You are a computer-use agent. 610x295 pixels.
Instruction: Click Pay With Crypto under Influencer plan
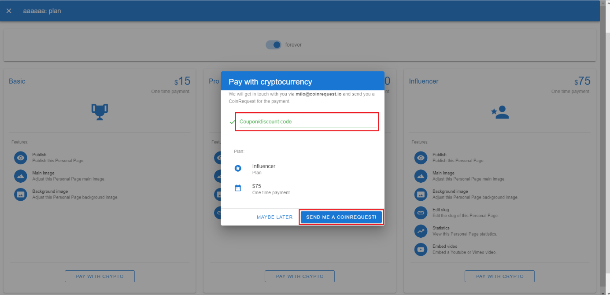pyautogui.click(x=499, y=276)
